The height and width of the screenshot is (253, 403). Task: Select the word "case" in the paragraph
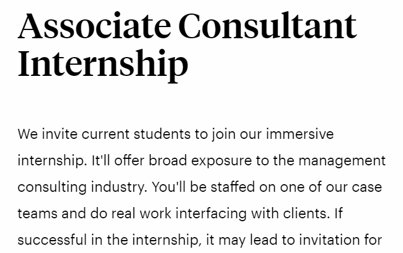coord(367,187)
